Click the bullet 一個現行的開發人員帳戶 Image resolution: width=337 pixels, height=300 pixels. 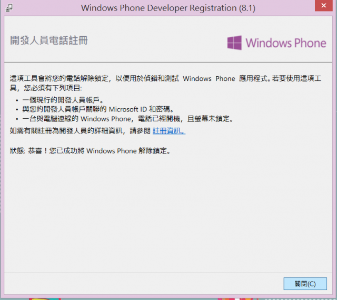point(63,100)
